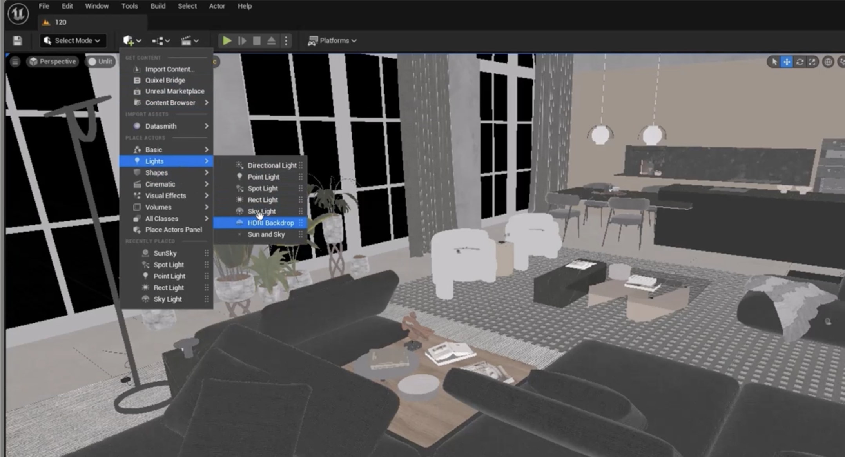Open the add content cube-plus icon

(129, 41)
